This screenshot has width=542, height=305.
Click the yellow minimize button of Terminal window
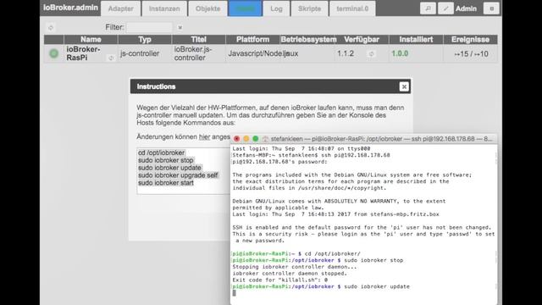pos(246,139)
